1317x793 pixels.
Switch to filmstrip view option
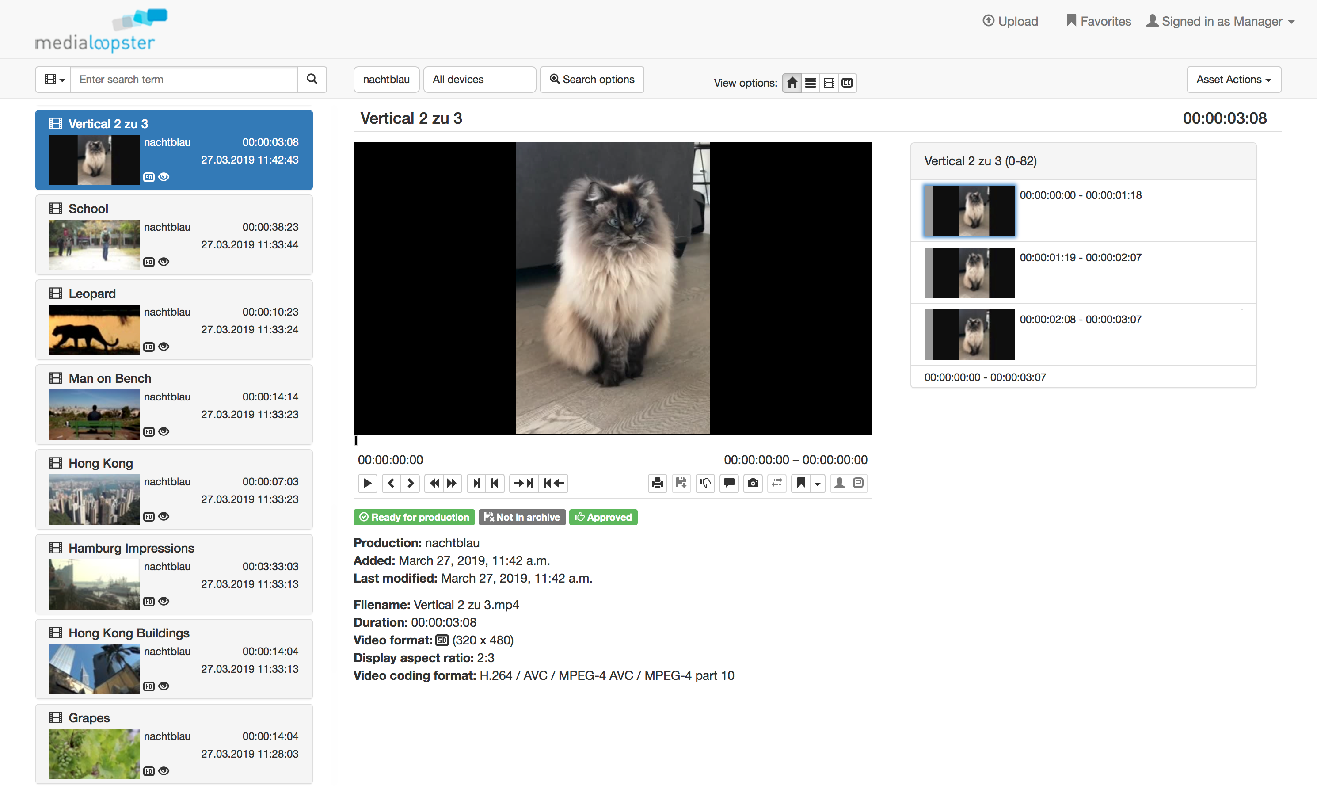829,83
